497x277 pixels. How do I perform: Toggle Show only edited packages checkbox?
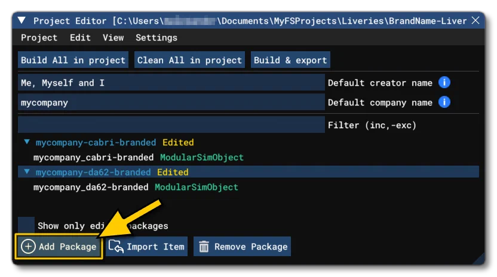(26, 225)
